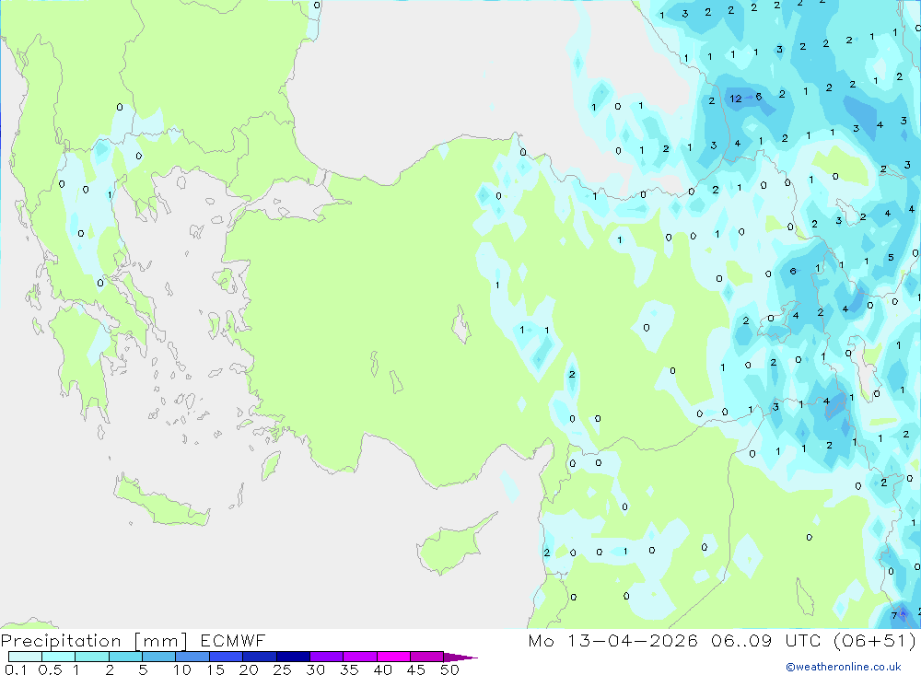Click the '25' legend scale label
Screen dimensions: 921x675
pos(282,669)
